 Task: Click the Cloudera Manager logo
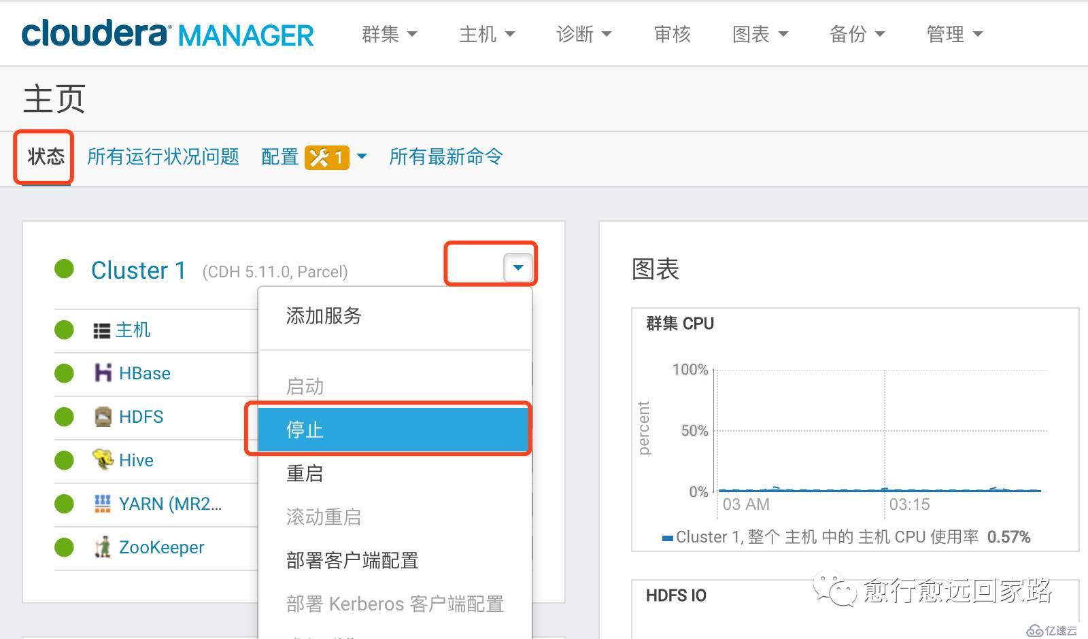click(167, 34)
